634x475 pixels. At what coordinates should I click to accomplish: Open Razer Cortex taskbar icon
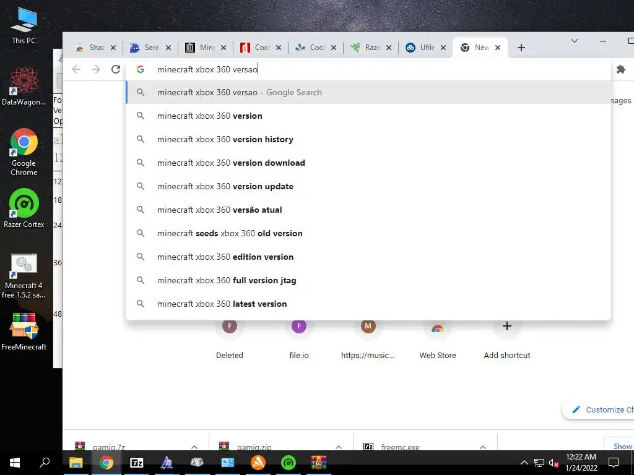click(x=289, y=463)
